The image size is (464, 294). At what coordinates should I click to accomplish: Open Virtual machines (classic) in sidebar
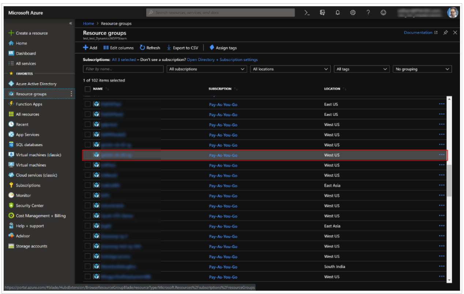point(38,155)
